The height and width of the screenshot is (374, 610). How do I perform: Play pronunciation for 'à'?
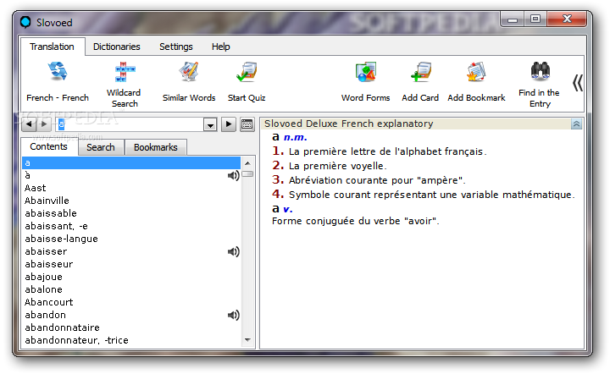[x=234, y=175]
